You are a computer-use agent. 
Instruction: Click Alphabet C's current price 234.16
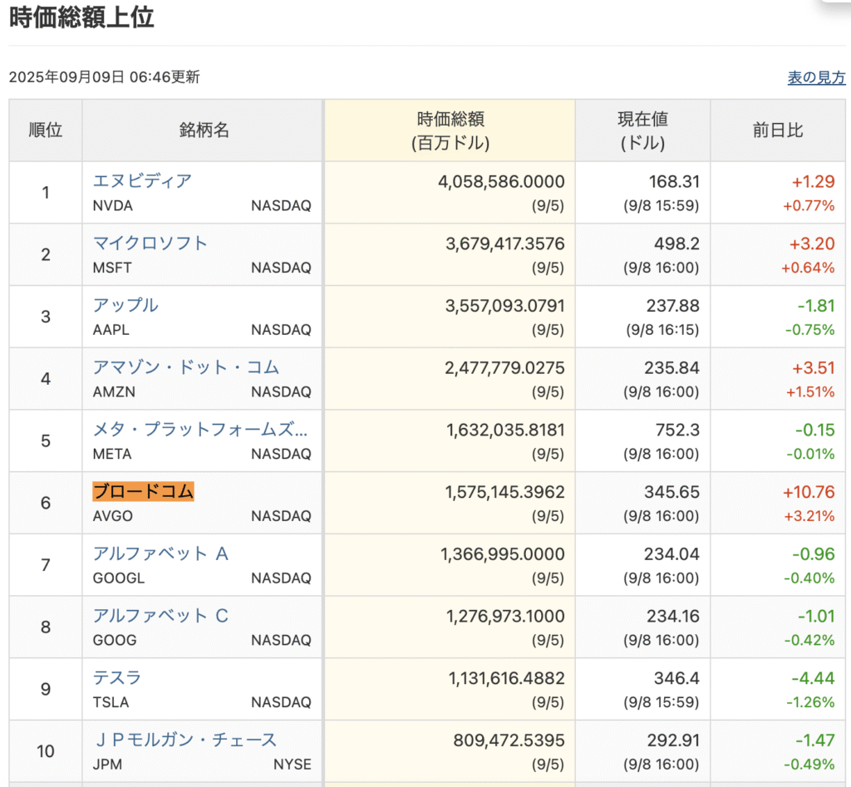click(673, 616)
